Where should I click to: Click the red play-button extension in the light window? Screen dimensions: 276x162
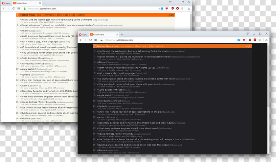tap(178, 8)
